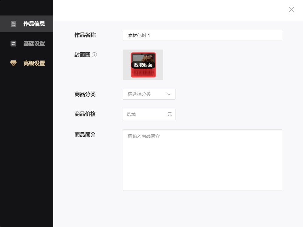
Task: Click the 商品分类 dropdown chevron arrow
Action: coord(169,95)
